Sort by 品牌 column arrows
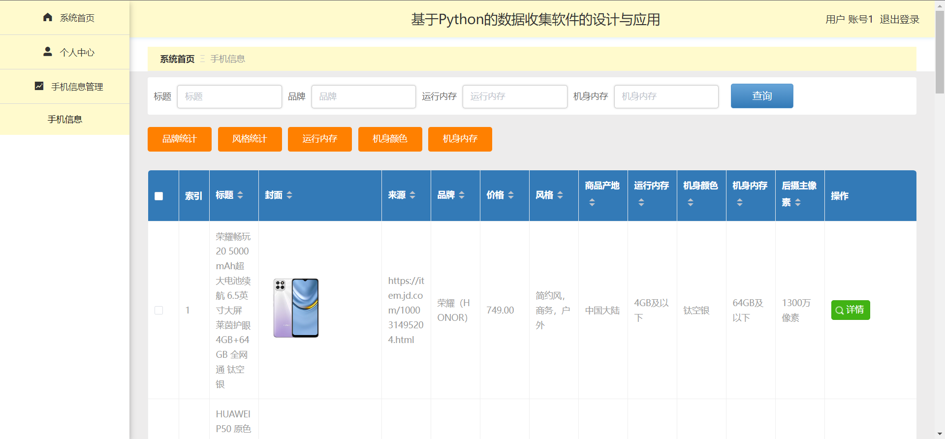Image resolution: width=945 pixels, height=439 pixels. click(462, 195)
